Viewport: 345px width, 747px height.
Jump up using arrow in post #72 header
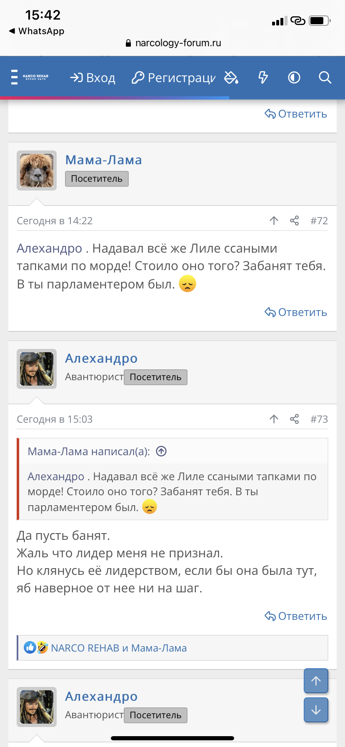click(x=274, y=221)
